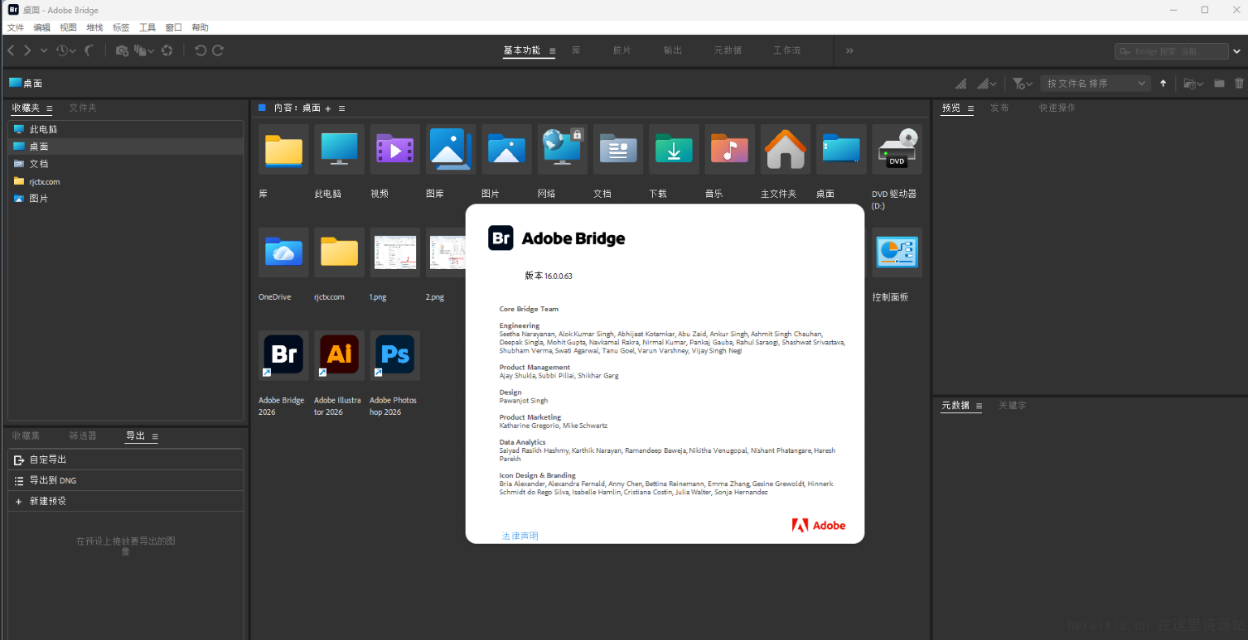Click the get photos from camera icon
The width and height of the screenshot is (1248, 640).
pyautogui.click(x=122, y=51)
